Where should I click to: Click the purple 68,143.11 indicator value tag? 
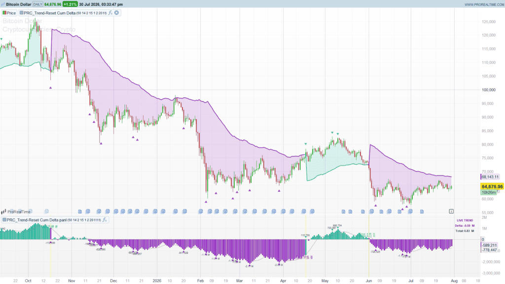pos(490,177)
